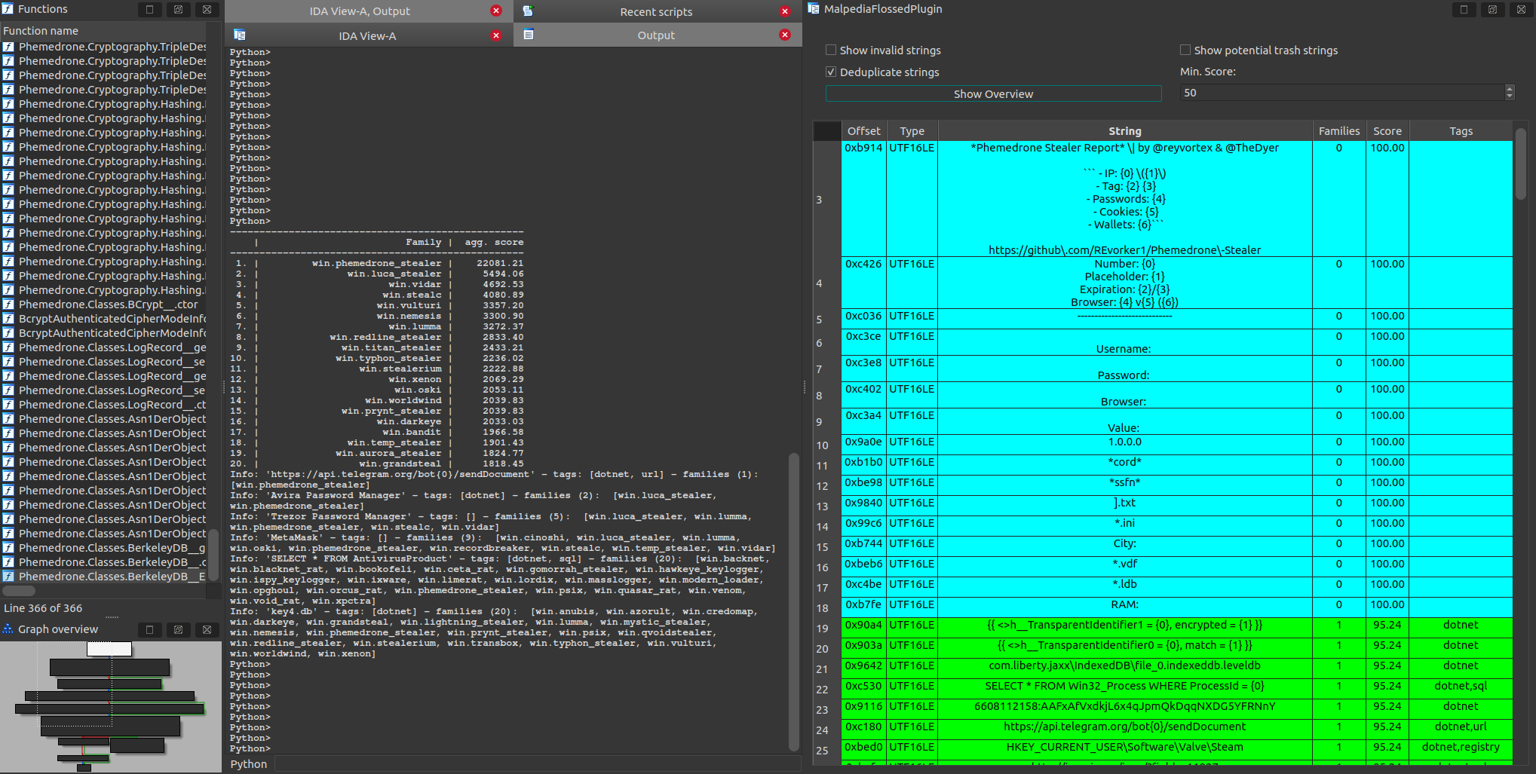This screenshot has height=774, width=1536.
Task: Close the IDA View-A, Output tab
Action: point(496,11)
